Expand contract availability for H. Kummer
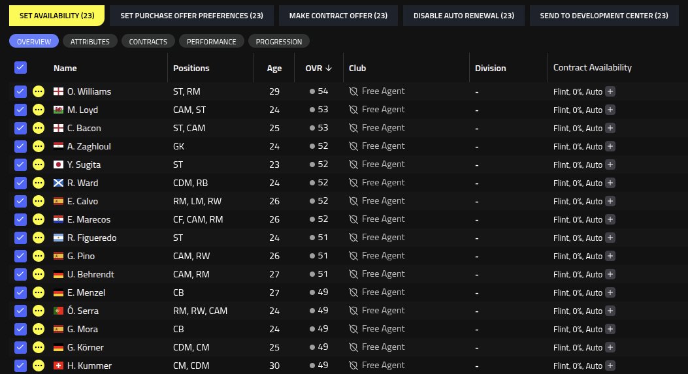This screenshot has width=688, height=374. (x=610, y=366)
